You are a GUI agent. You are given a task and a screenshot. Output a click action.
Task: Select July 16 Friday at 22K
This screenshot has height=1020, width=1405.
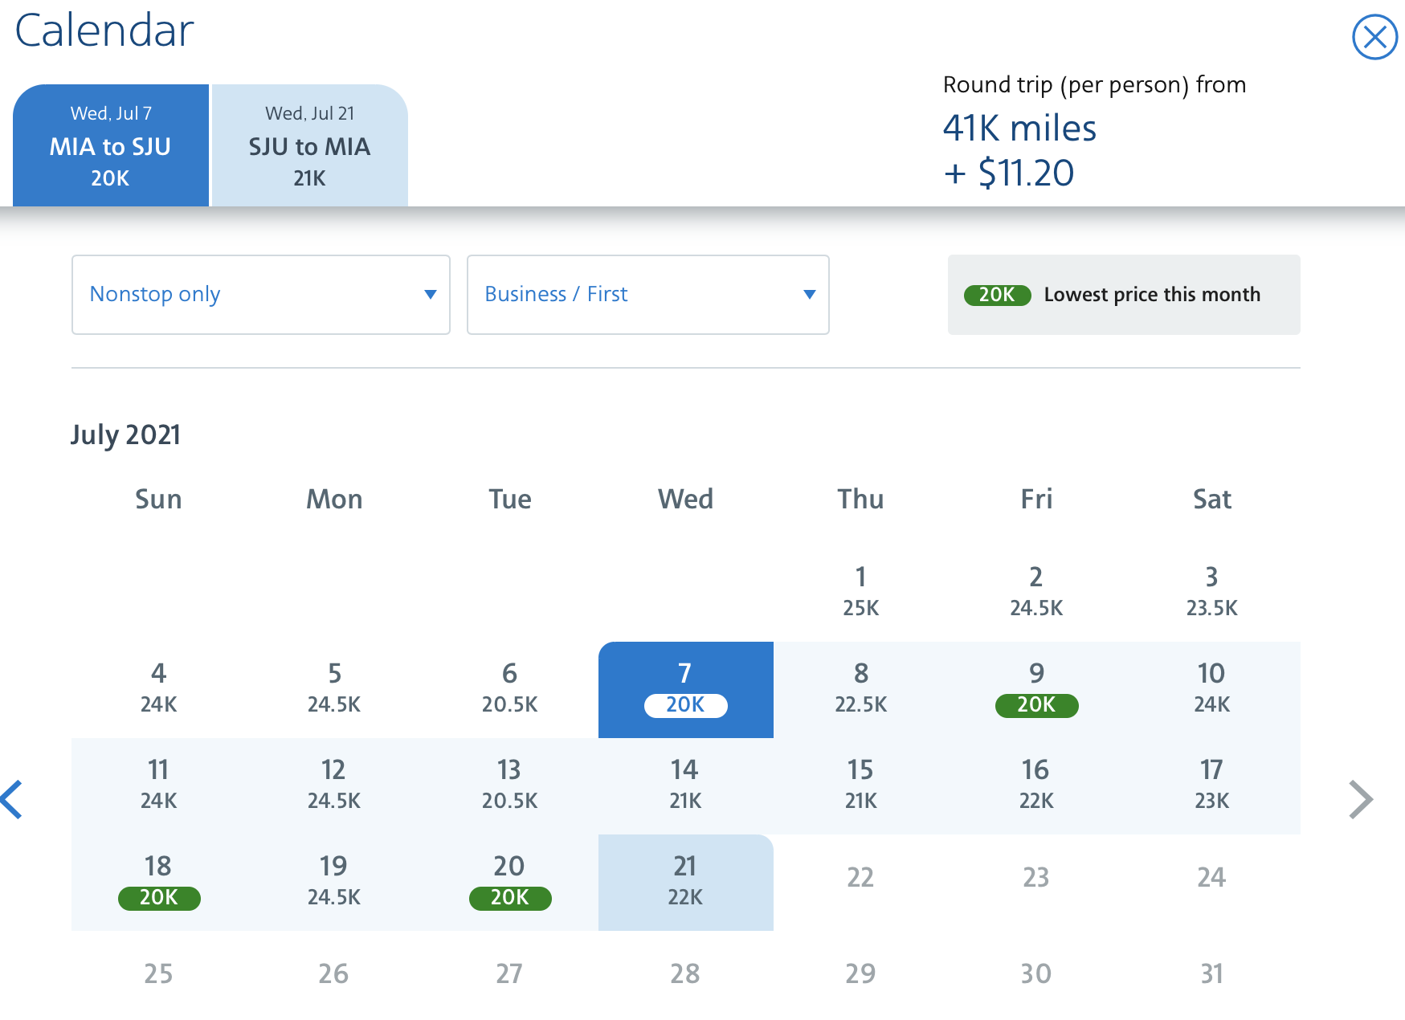coord(1036,783)
